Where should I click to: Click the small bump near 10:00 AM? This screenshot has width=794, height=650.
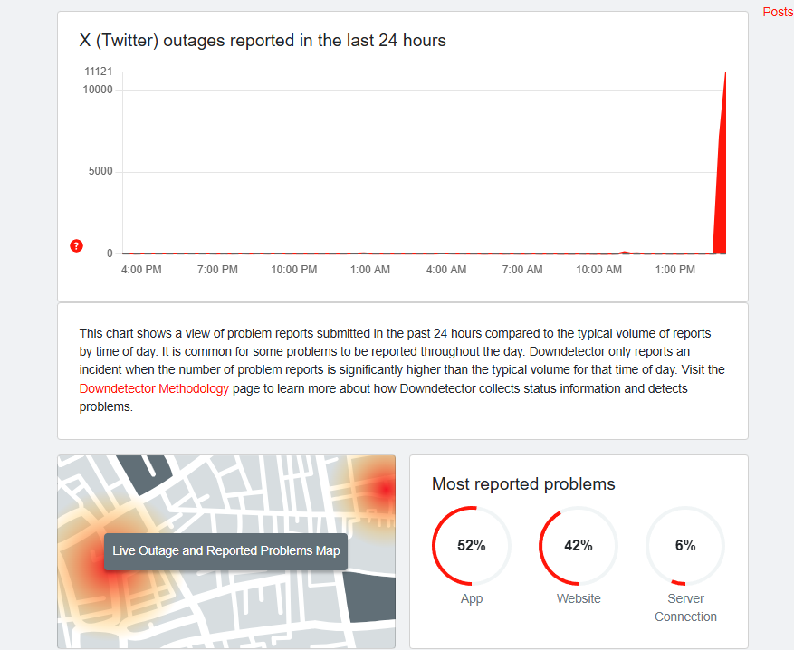pos(624,252)
